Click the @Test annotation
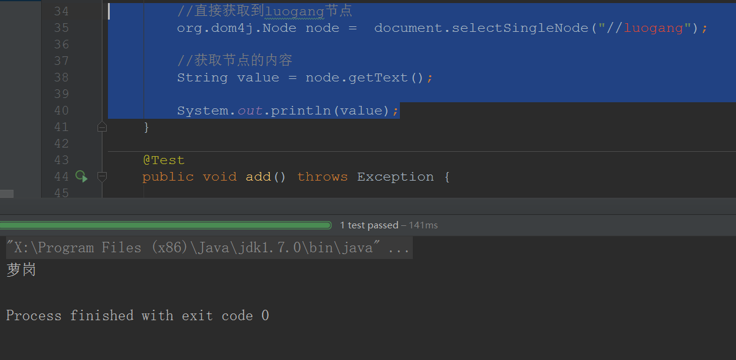736x360 pixels. coord(164,160)
